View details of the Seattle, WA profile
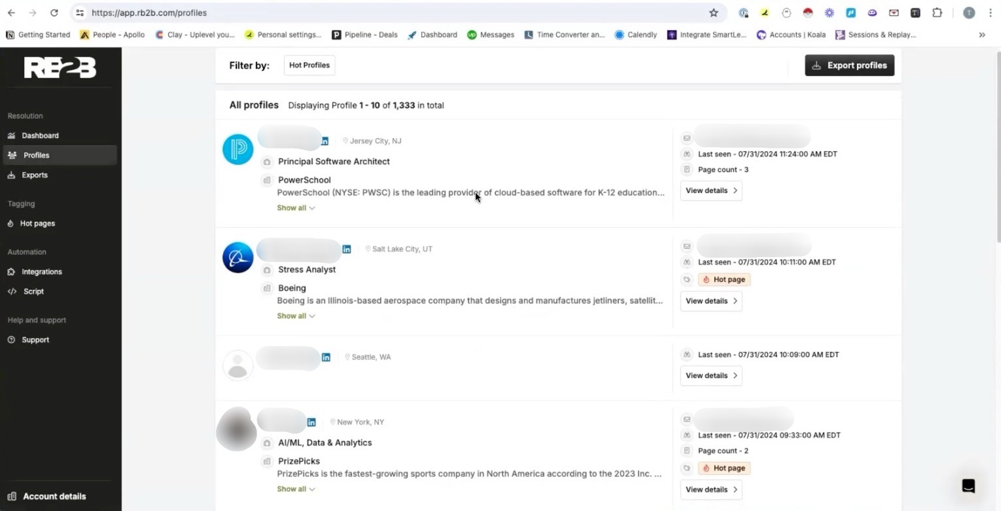The height and width of the screenshot is (511, 1001). (711, 376)
